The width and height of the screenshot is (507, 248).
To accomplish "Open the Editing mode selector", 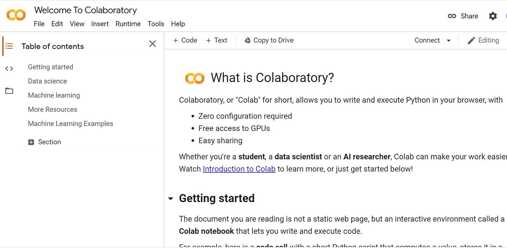I will [483, 40].
